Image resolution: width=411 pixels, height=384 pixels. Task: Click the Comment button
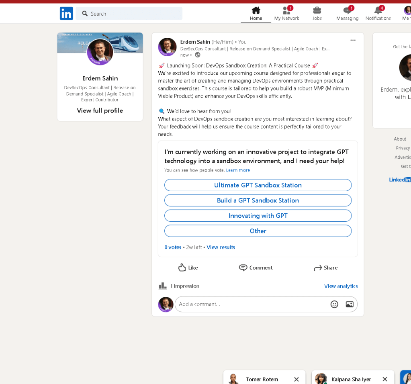[256, 268]
